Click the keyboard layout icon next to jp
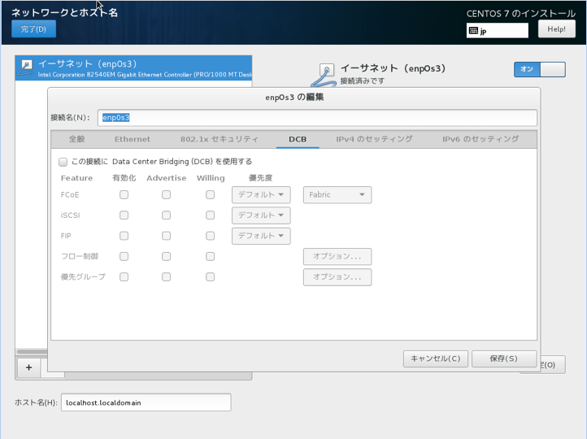 473,31
